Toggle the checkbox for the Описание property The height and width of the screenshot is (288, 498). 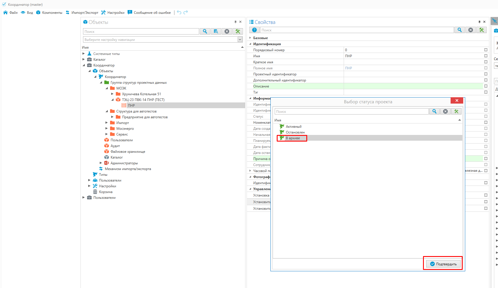486,86
